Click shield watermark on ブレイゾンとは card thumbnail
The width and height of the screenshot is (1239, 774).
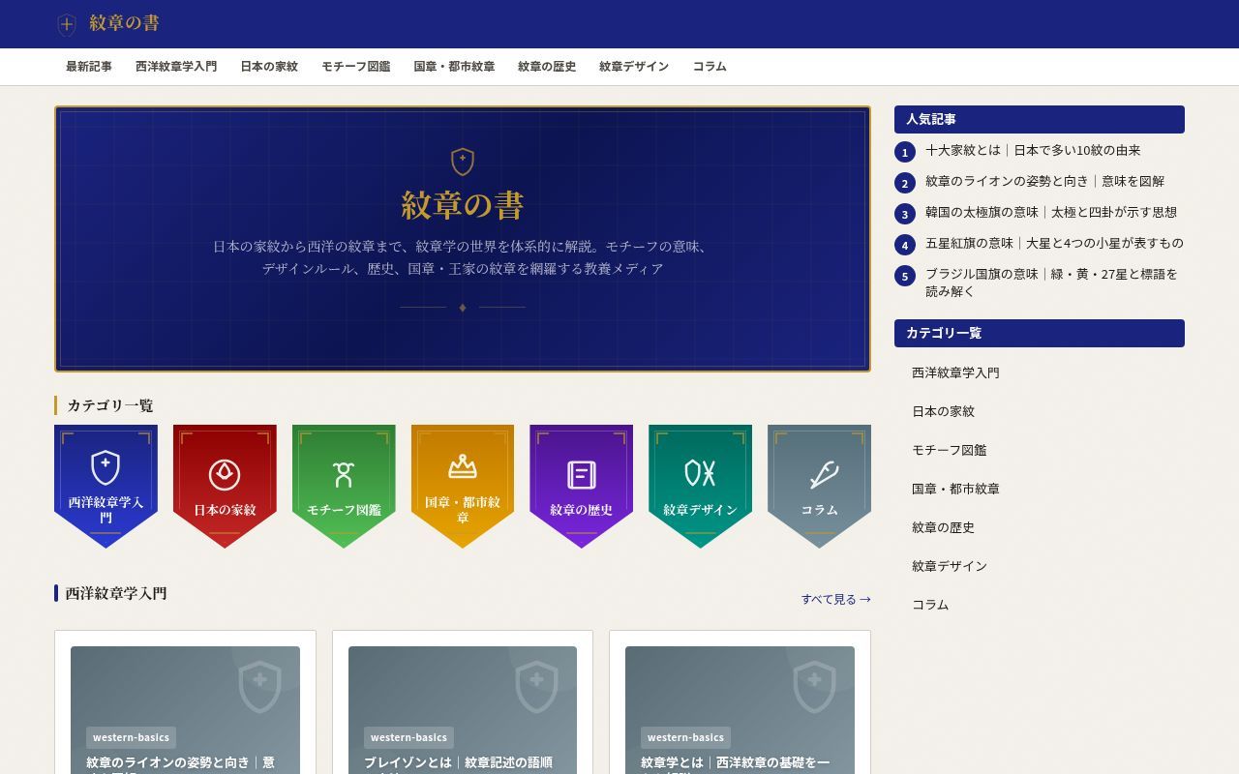pyautogui.click(x=536, y=686)
